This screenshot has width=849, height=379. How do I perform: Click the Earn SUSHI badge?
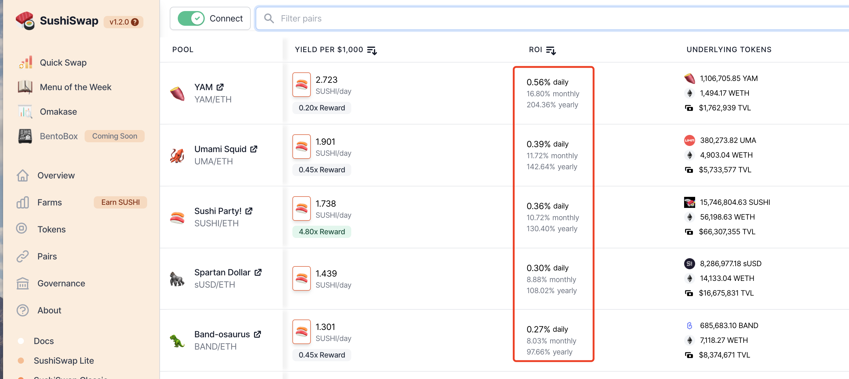(x=120, y=202)
